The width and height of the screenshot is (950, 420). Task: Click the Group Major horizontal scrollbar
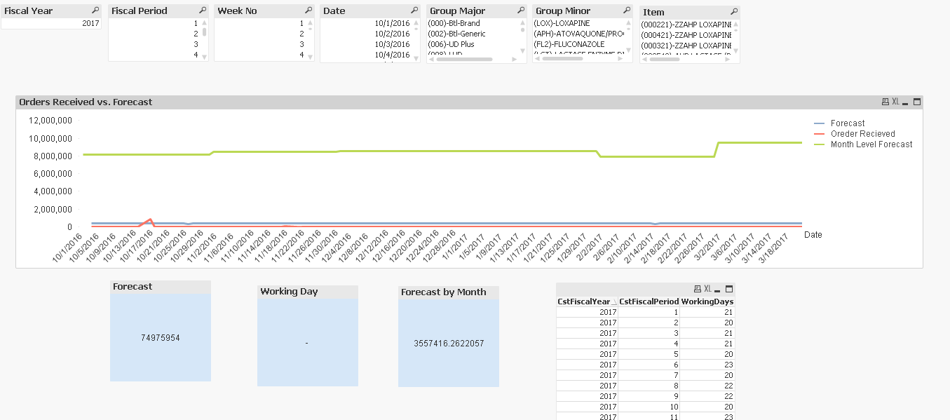point(464,59)
